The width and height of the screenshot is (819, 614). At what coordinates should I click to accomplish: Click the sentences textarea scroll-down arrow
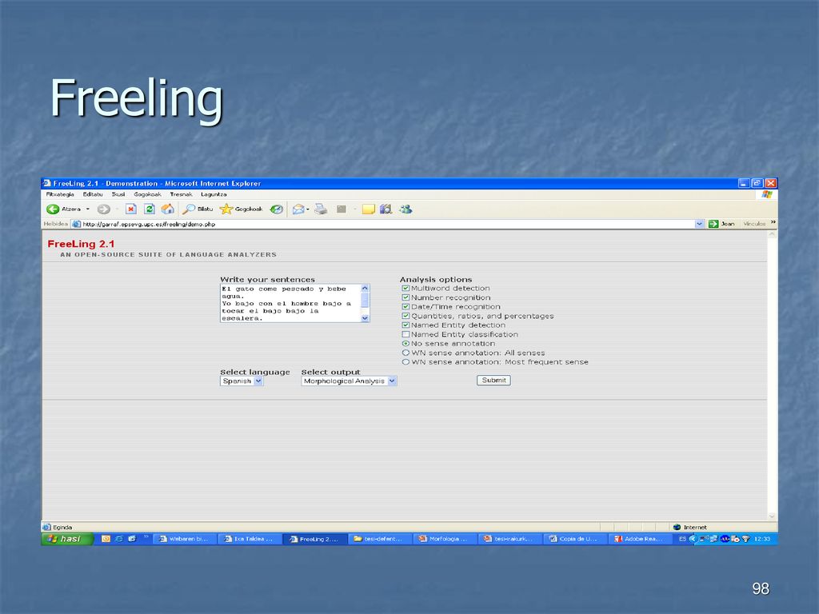coord(365,318)
